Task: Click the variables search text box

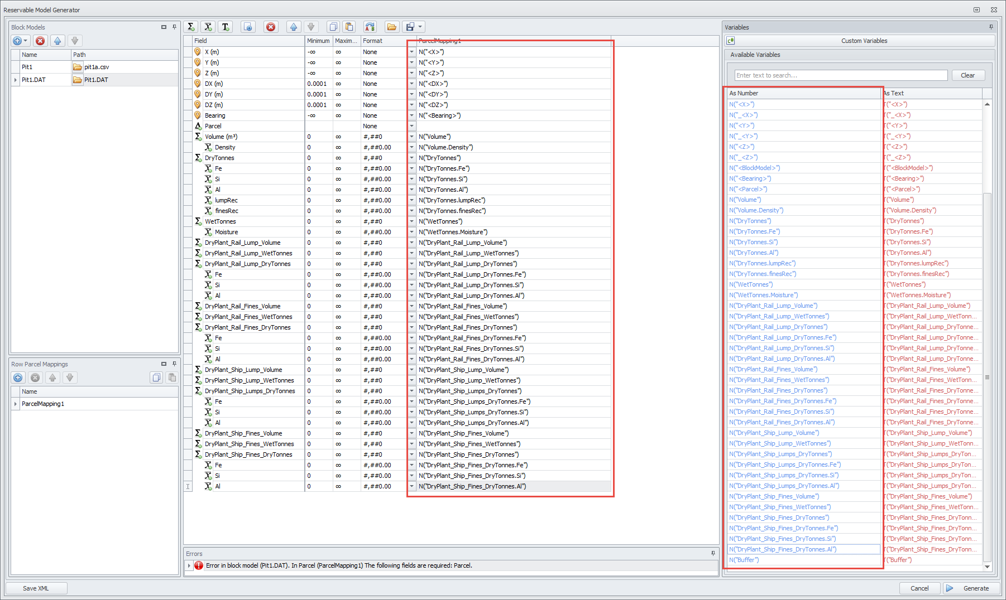Action: coord(840,75)
